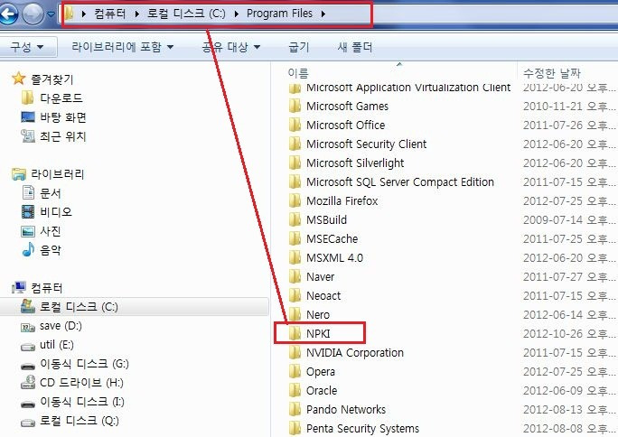Click Microsoft Security Client folder icon
Image resolution: width=618 pixels, height=437 pixels.
click(x=295, y=144)
